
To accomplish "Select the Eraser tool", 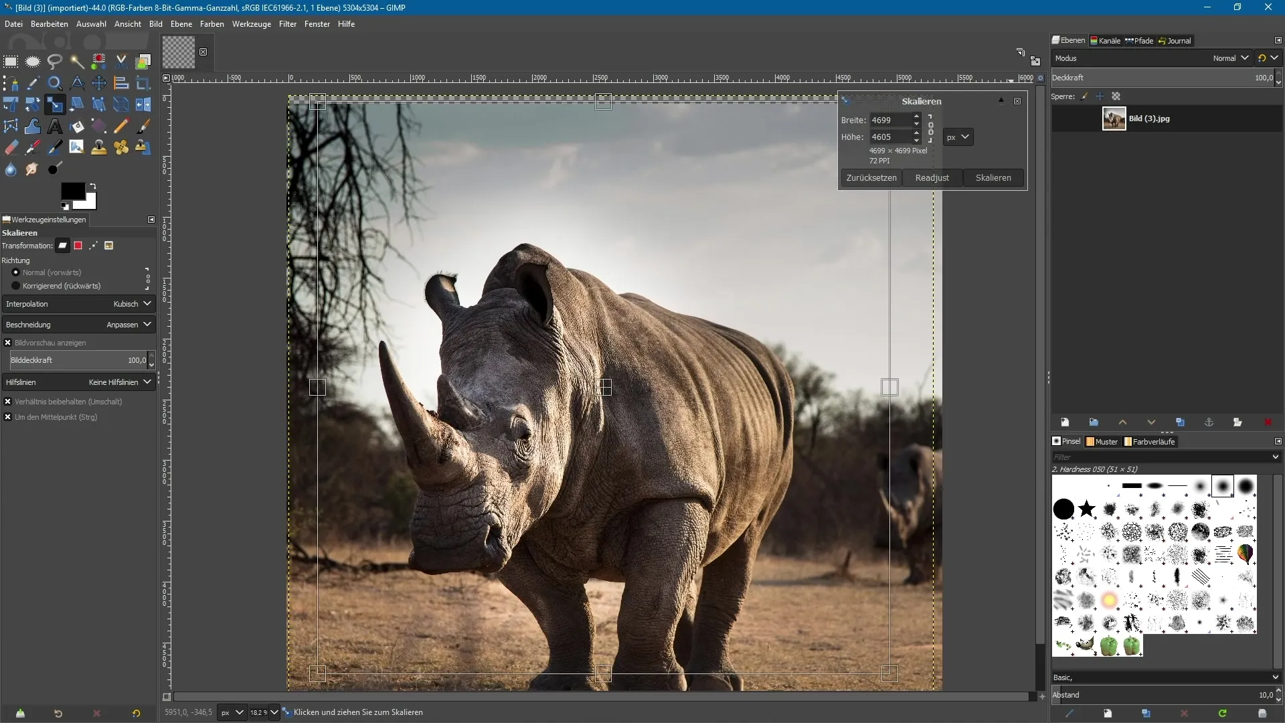I will pyautogui.click(x=11, y=148).
